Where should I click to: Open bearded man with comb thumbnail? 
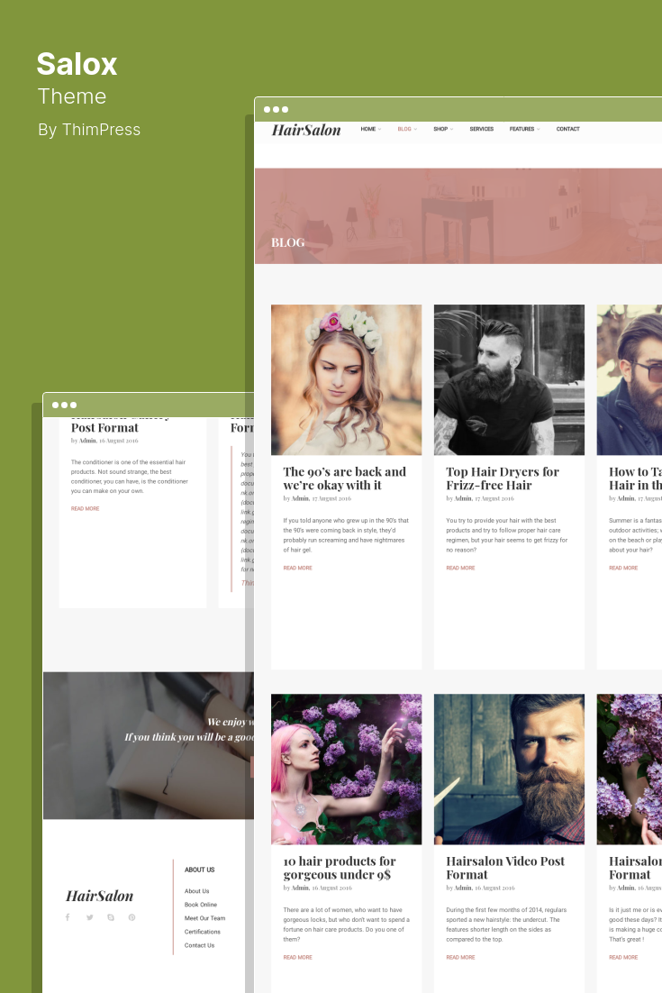click(510, 770)
